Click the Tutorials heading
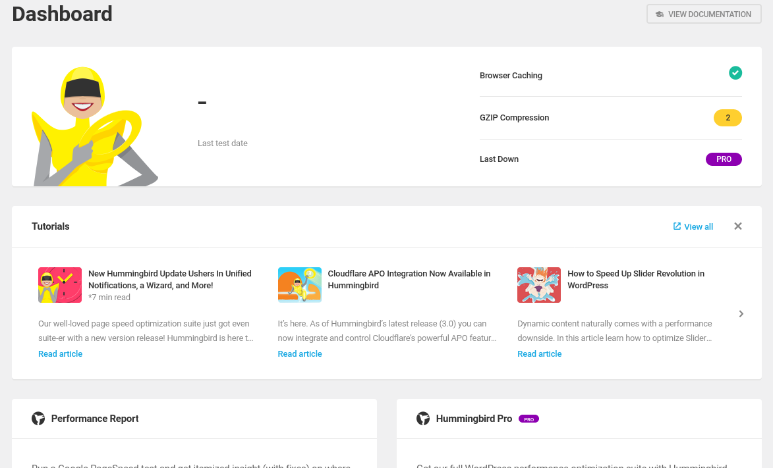 pyautogui.click(x=50, y=226)
